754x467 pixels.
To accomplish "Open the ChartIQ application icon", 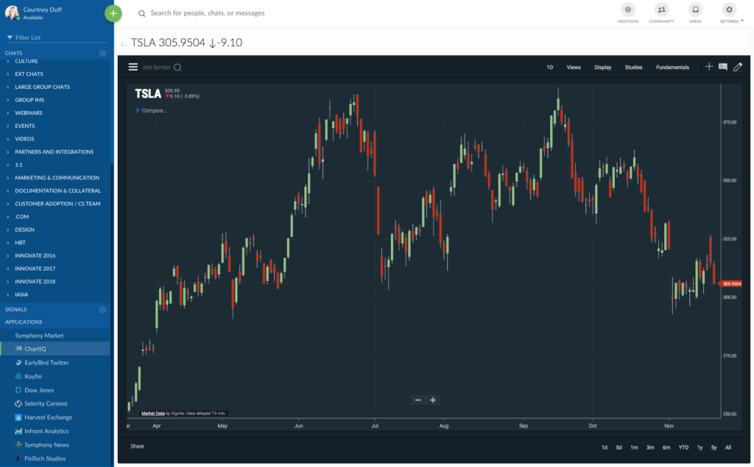I will [18, 349].
